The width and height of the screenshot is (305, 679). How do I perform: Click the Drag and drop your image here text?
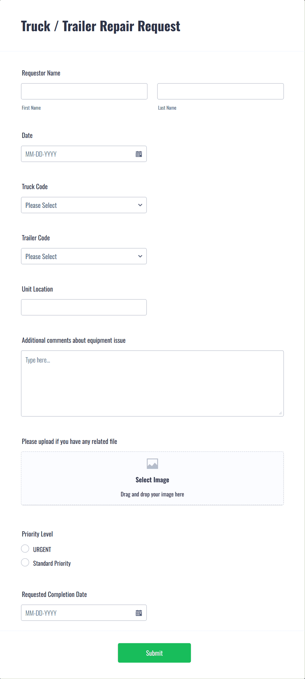[152, 494]
